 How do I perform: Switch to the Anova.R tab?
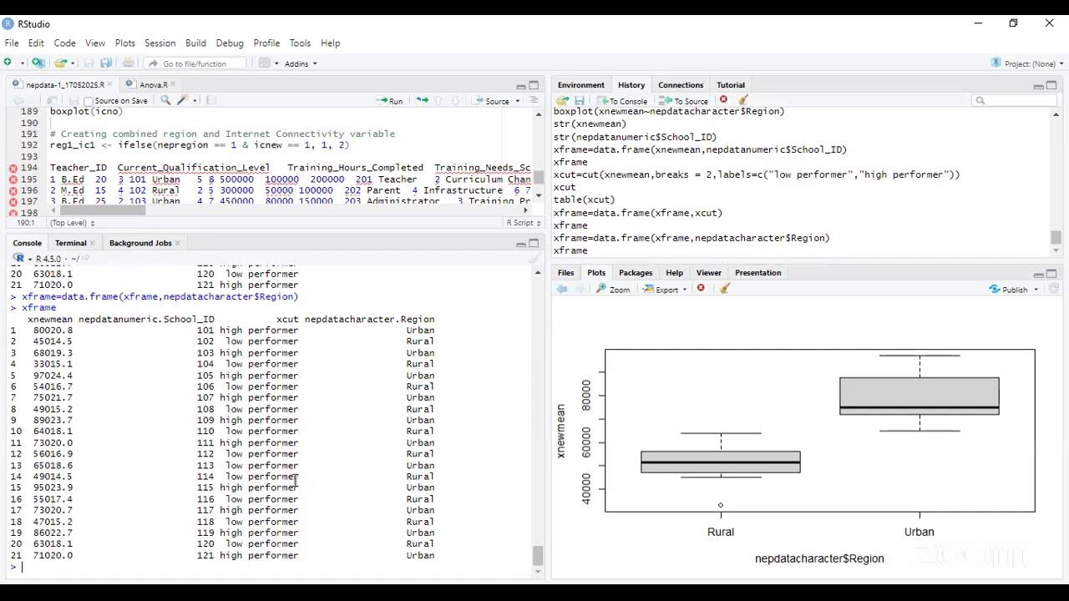tap(153, 85)
